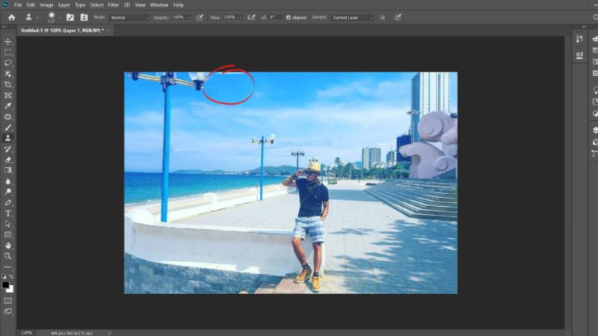
Task: Select the Clone Stamp tool in toolbar
Action: 7,138
